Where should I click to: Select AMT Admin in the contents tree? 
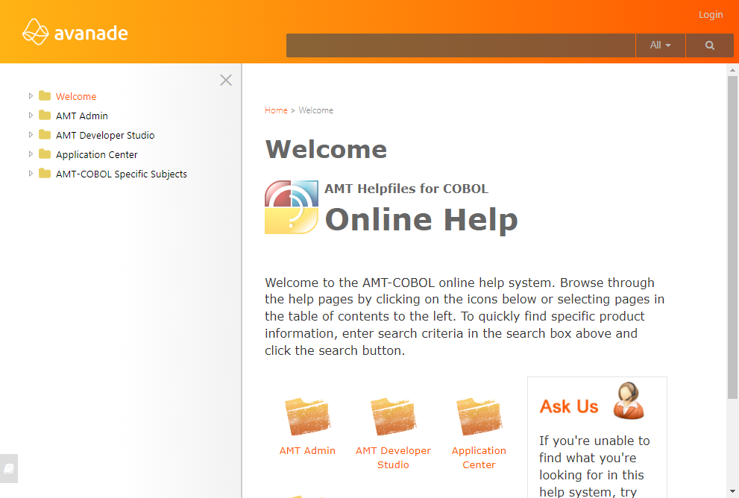pyautogui.click(x=81, y=116)
